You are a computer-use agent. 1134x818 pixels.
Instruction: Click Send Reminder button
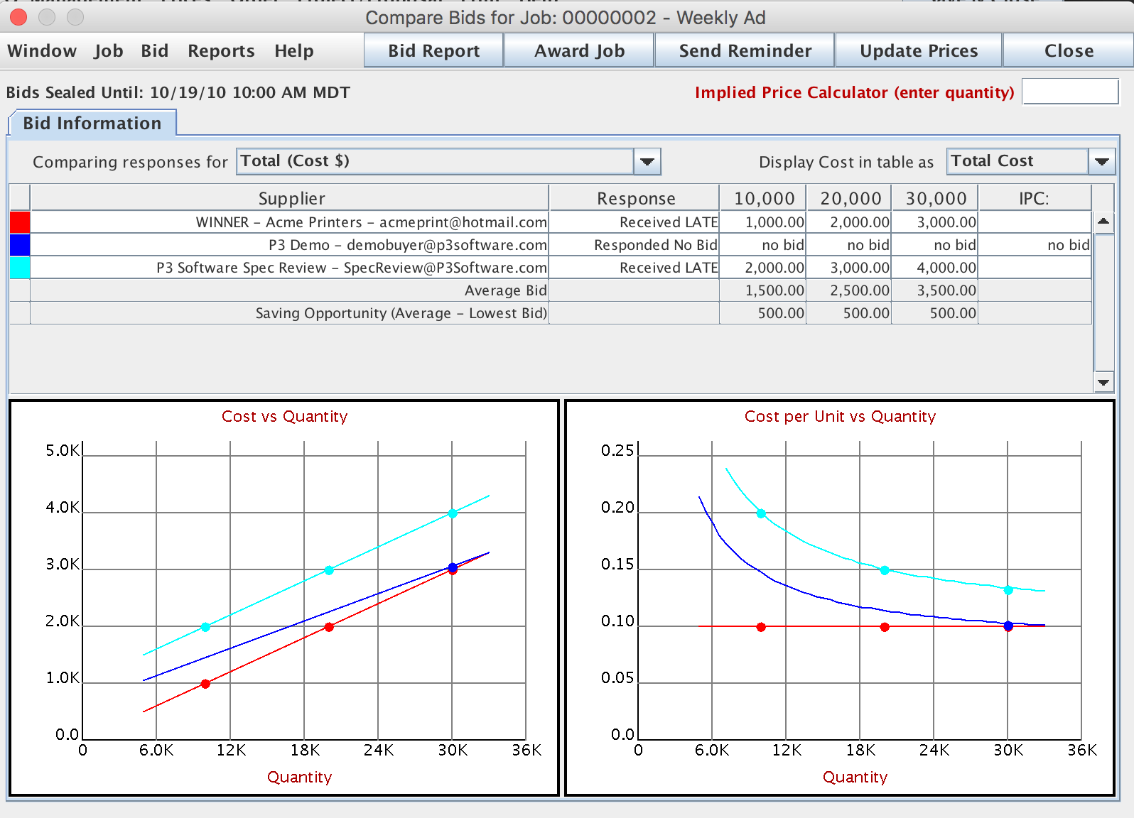pyautogui.click(x=745, y=51)
